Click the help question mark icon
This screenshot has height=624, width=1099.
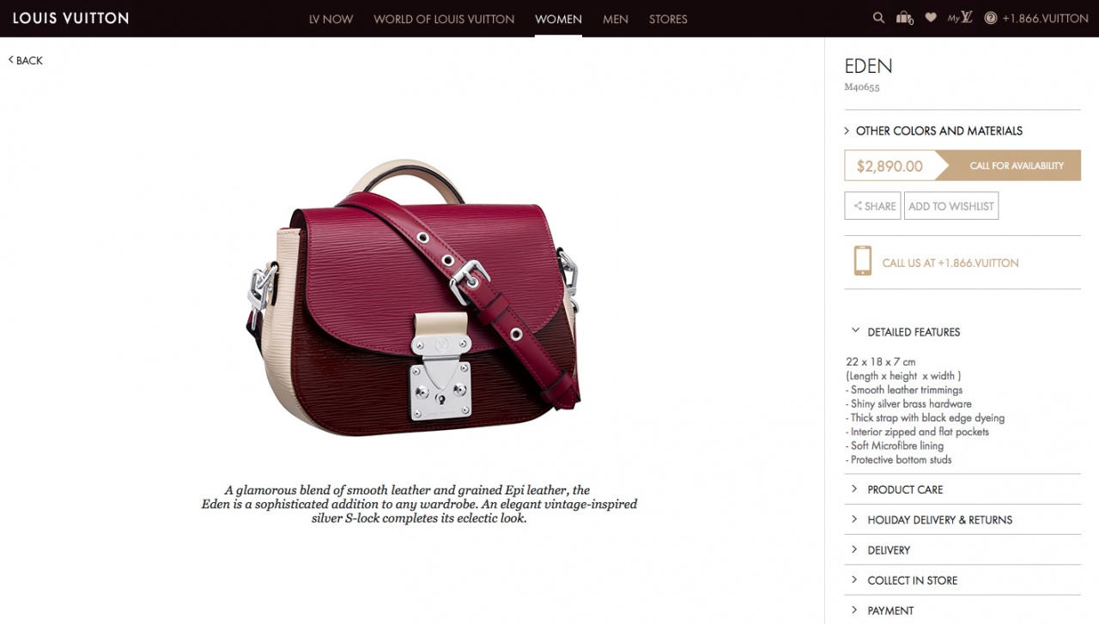[990, 18]
